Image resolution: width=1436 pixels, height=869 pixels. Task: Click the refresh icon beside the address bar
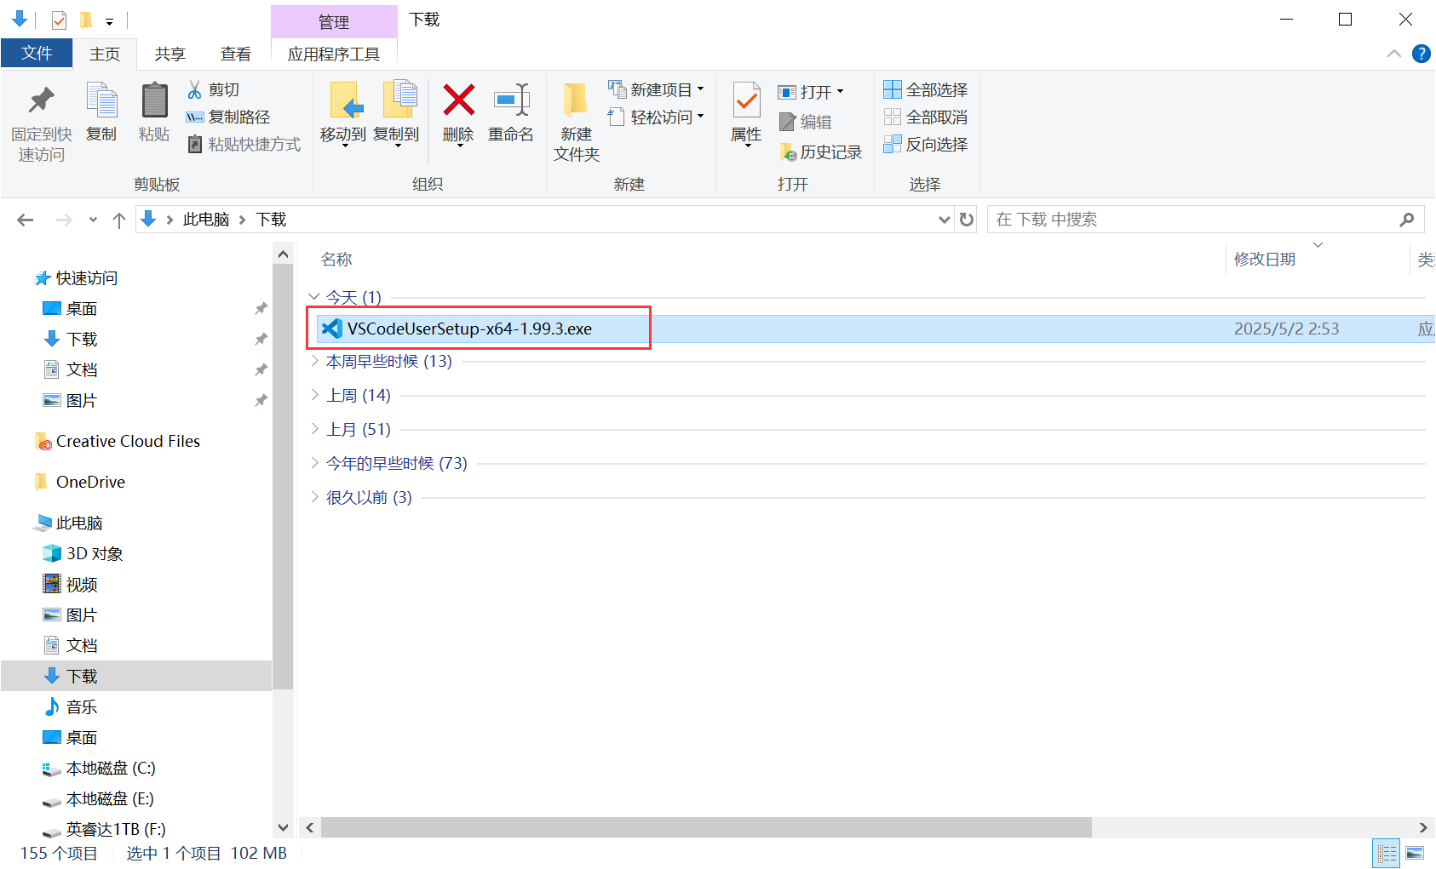pos(967,220)
